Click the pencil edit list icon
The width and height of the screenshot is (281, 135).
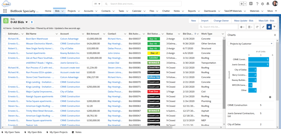click(x=263, y=27)
